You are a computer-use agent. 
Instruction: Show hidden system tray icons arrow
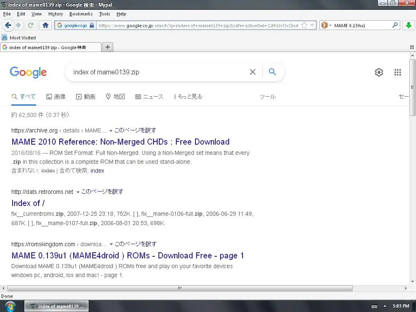pyautogui.click(x=385, y=306)
